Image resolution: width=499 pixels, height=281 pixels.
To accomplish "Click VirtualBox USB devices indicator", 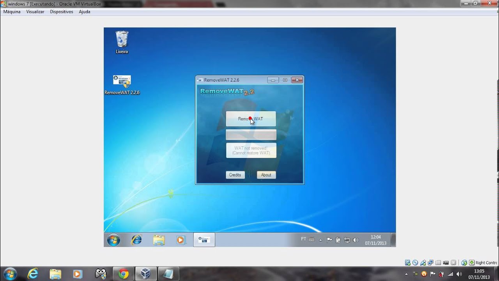I will tap(423, 263).
